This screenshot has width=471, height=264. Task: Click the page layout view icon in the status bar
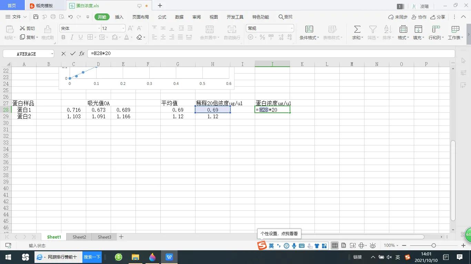click(344, 245)
